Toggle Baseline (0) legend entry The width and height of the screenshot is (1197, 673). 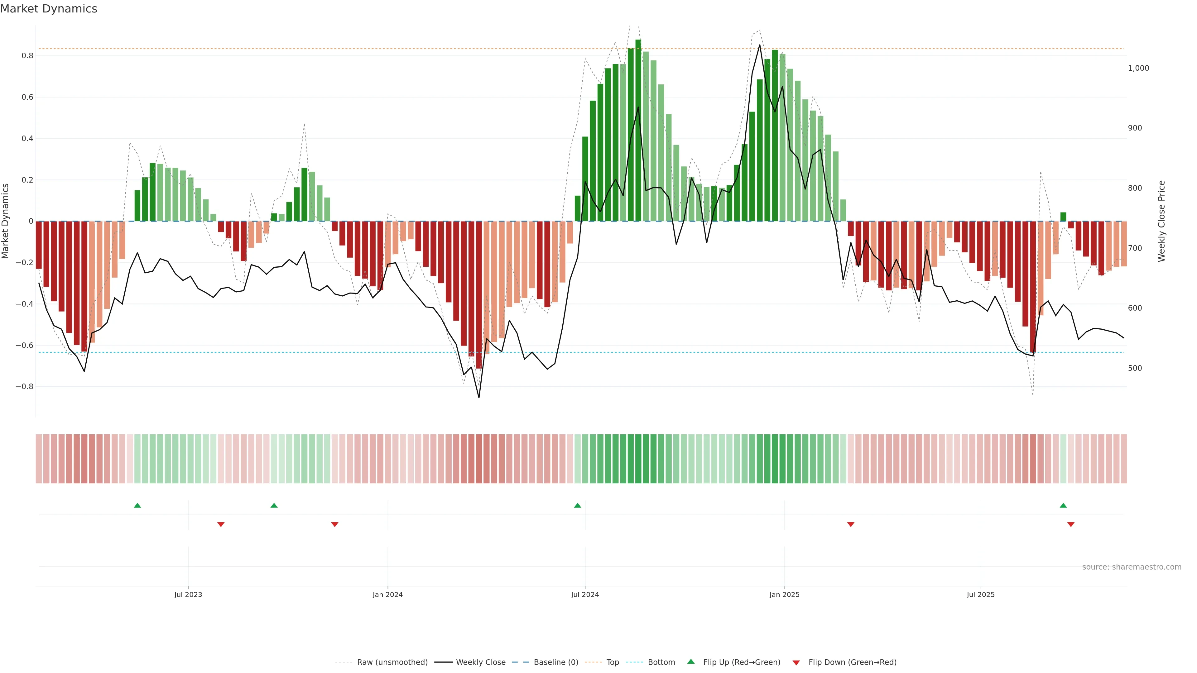click(x=556, y=662)
